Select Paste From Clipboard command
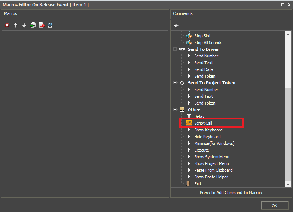This screenshot has height=212, width=293. point(213,170)
